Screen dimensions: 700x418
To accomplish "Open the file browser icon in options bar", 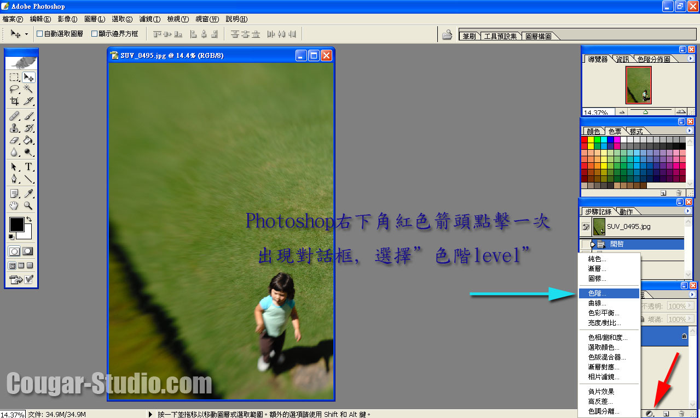I will [x=447, y=34].
